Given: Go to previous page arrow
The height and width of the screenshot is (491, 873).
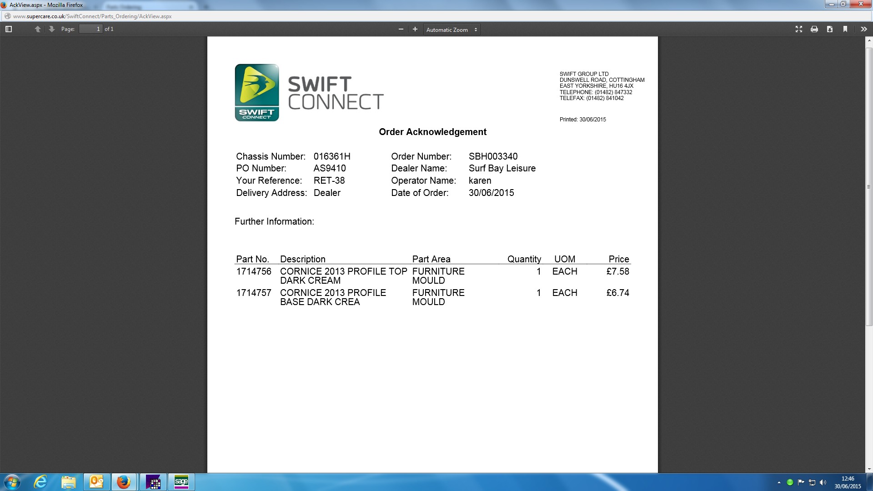Looking at the screenshot, I should pyautogui.click(x=38, y=29).
